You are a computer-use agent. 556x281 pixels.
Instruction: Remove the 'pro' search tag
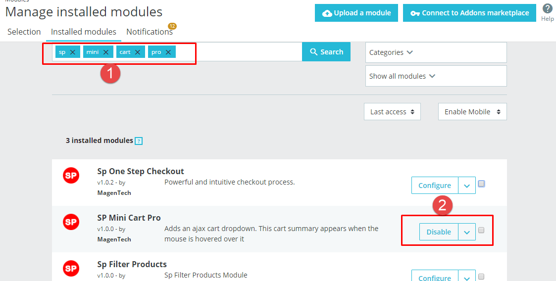168,52
